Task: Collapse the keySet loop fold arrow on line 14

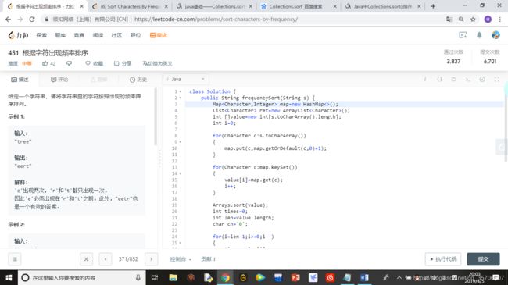Action: [x=181, y=173]
